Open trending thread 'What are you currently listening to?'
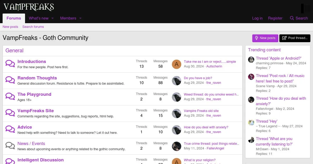Image resolution: width=313 pixels, height=164 pixels. point(274,141)
